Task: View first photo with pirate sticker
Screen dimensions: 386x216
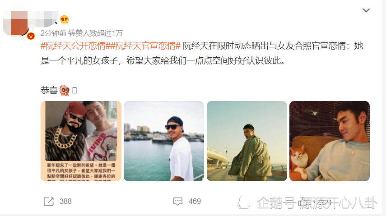Action: [x=81, y=141]
